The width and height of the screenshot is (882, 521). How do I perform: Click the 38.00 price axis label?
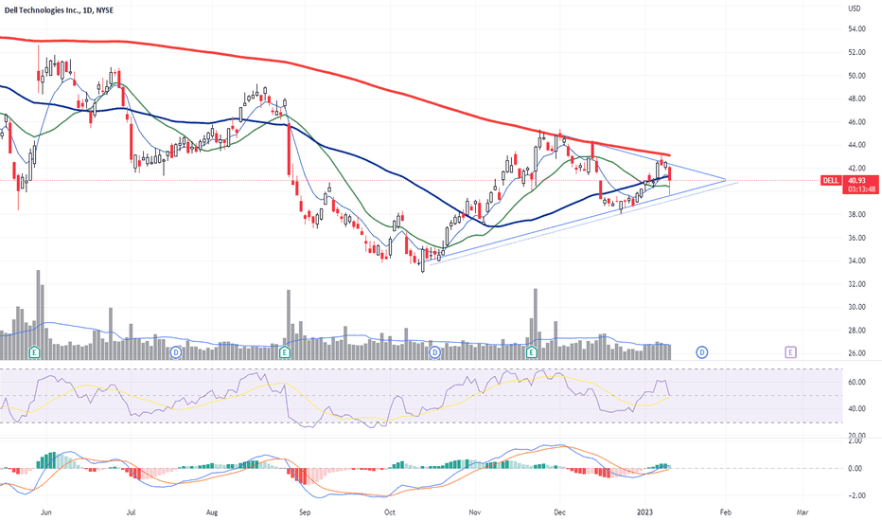856,215
